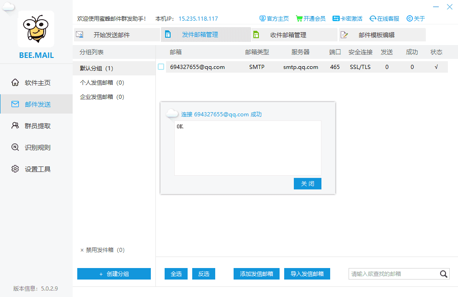This screenshot has height=297, width=458.
Task: Click 全选 button
Action: coord(176,274)
